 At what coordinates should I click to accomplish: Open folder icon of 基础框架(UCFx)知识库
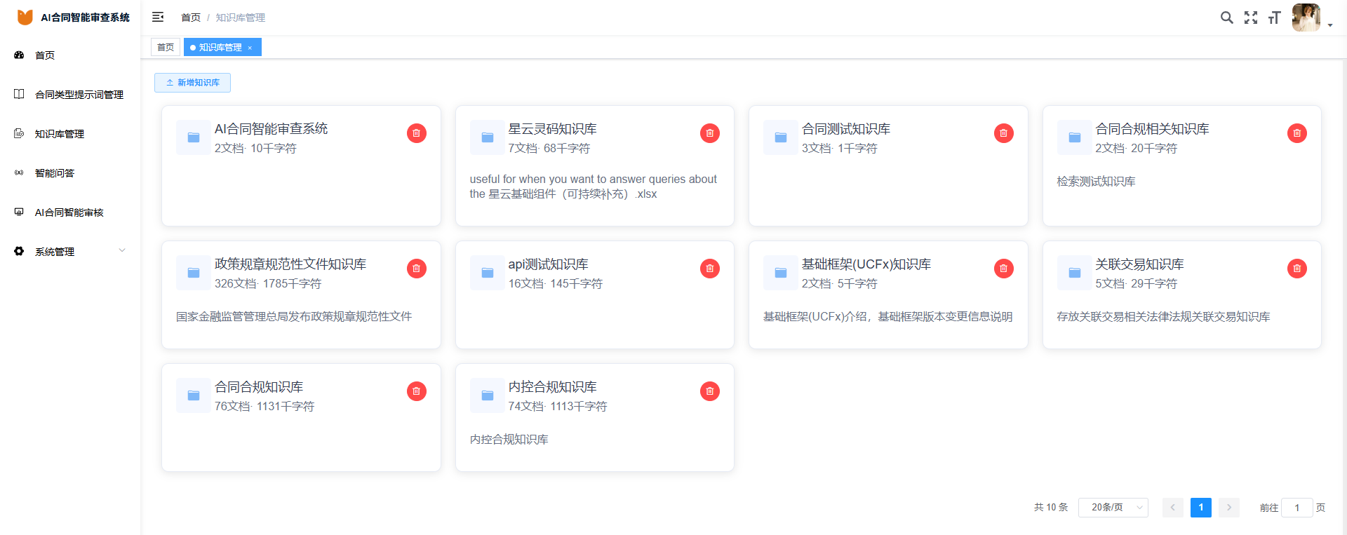781,273
